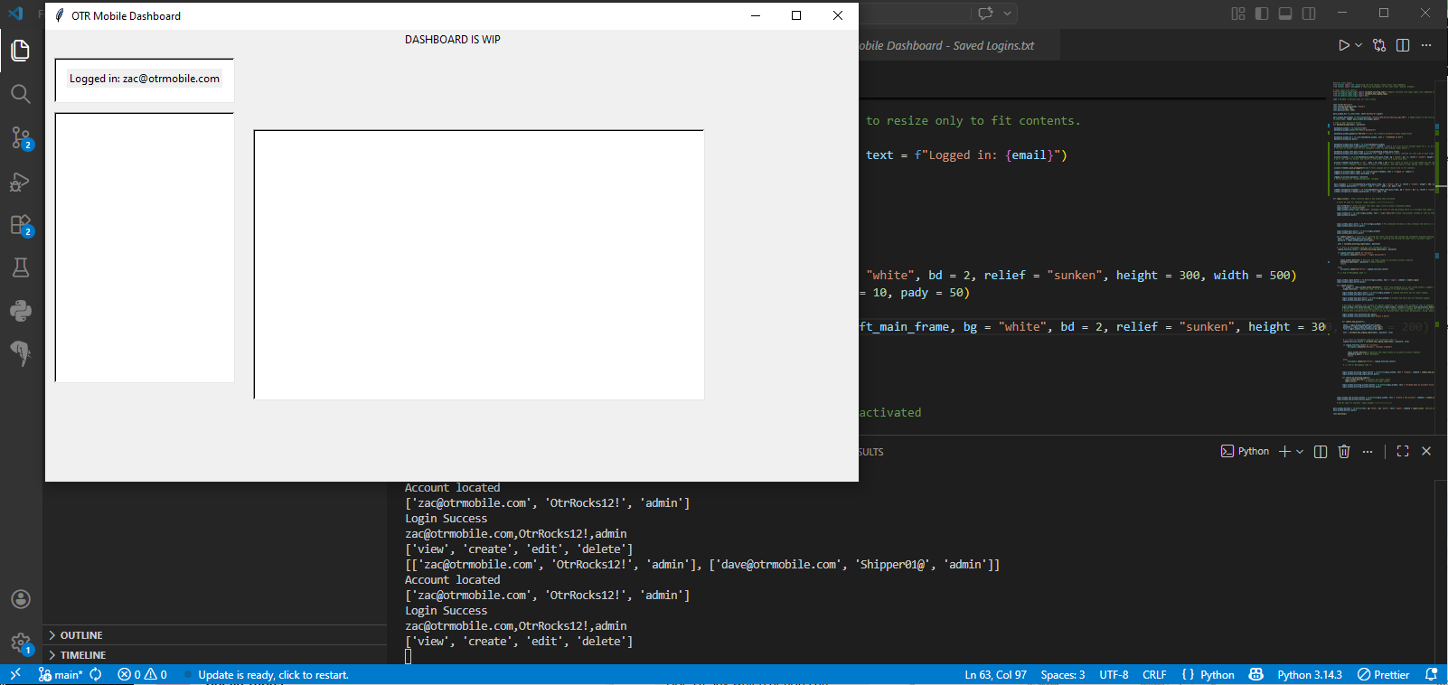The image size is (1448, 685).
Task: Open Prettier formatter status
Action: [1384, 675]
